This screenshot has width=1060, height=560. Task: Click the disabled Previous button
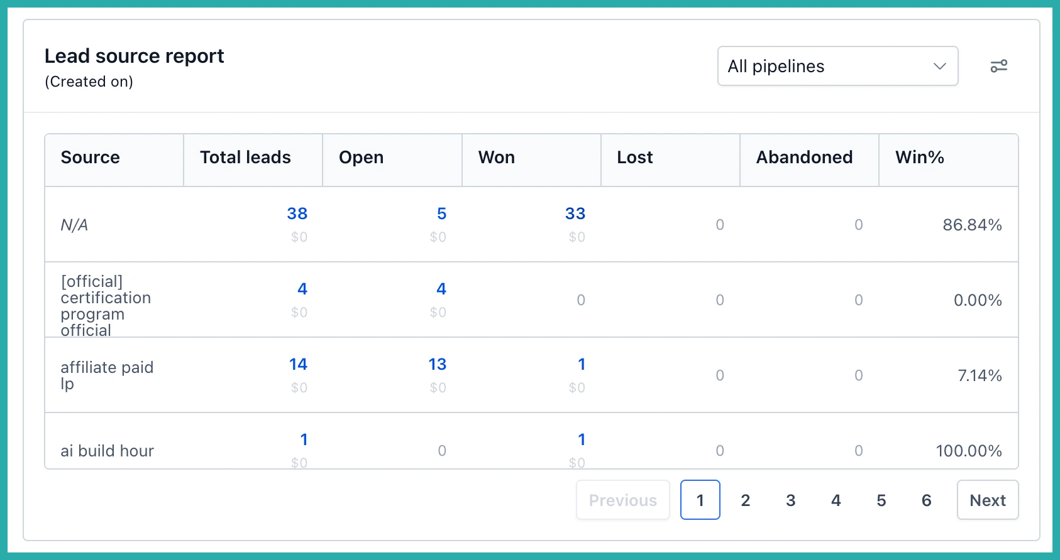click(622, 500)
